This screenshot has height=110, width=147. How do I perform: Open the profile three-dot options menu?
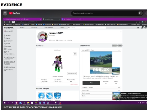pyautogui.click(x=121, y=32)
